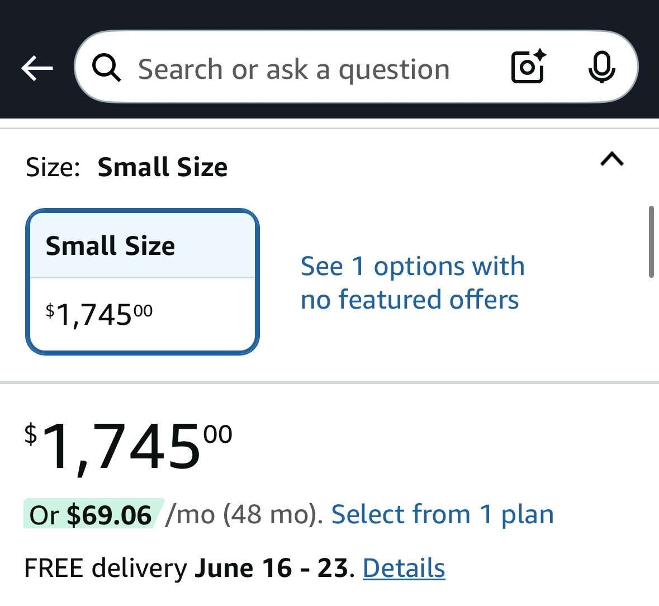Start voice search with the microphone icon
The image size is (659, 606).
(x=601, y=67)
